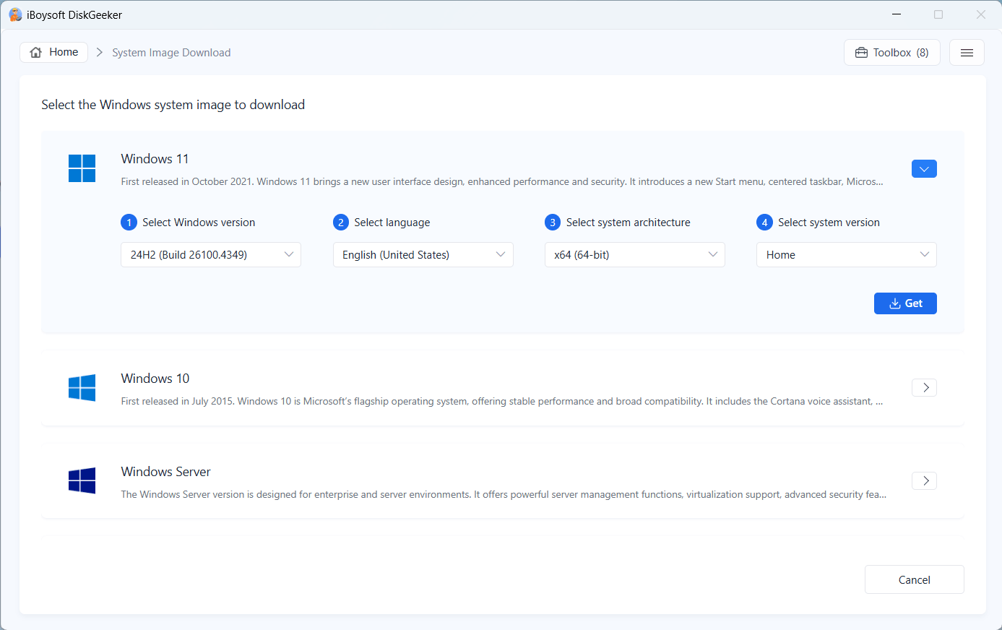The height and width of the screenshot is (630, 1002).
Task: Click Get to download the image
Action: [905, 303]
